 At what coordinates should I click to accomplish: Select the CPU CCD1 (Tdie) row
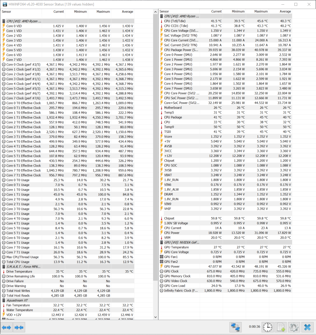coord(225,26)
